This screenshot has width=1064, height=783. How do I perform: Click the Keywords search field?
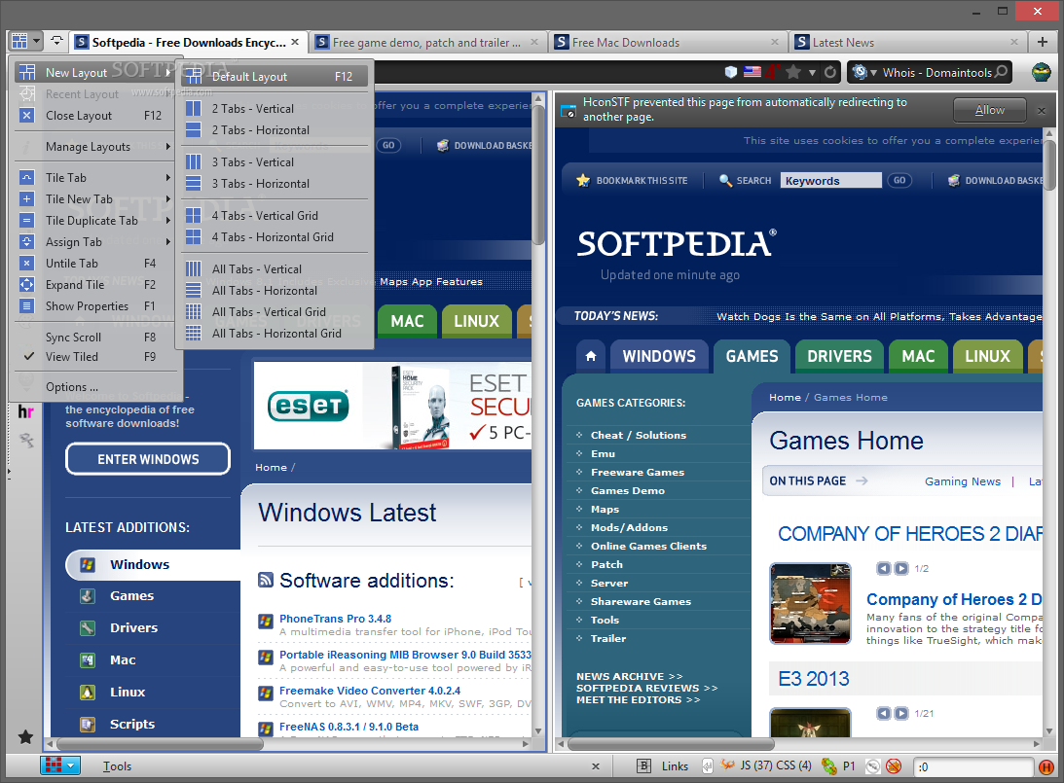(830, 180)
